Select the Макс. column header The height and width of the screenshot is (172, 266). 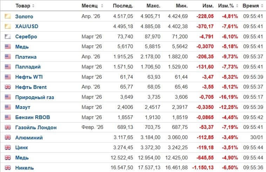(153, 6)
